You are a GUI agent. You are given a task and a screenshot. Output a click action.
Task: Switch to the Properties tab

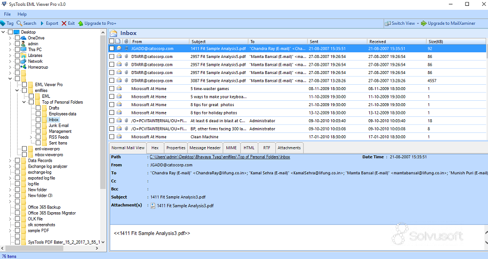point(176,148)
